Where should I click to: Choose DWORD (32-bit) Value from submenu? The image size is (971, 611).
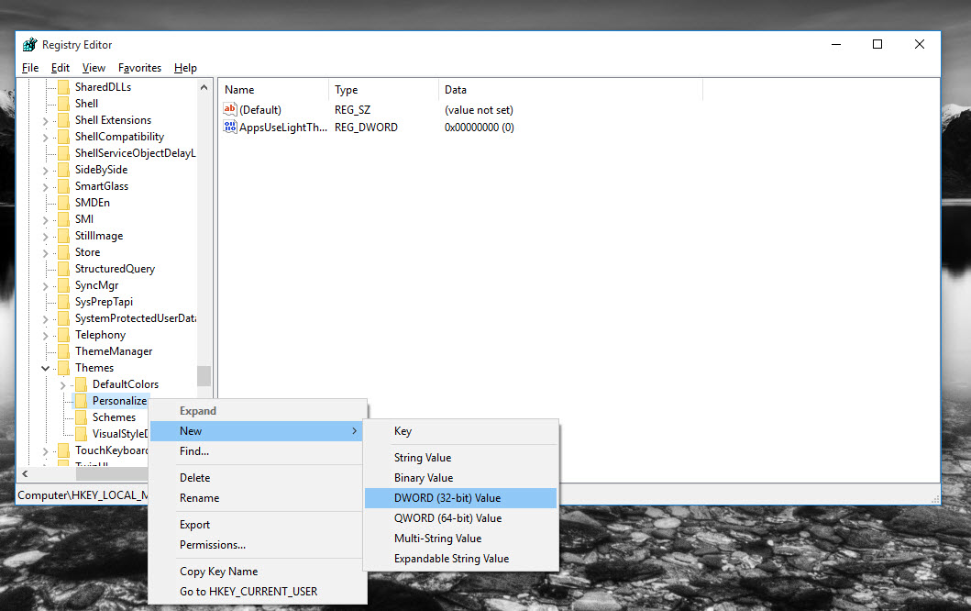pyautogui.click(x=460, y=498)
